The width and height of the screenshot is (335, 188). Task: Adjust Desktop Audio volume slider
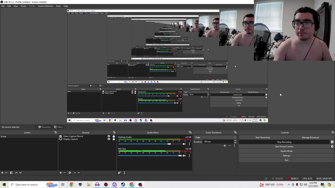(150, 144)
